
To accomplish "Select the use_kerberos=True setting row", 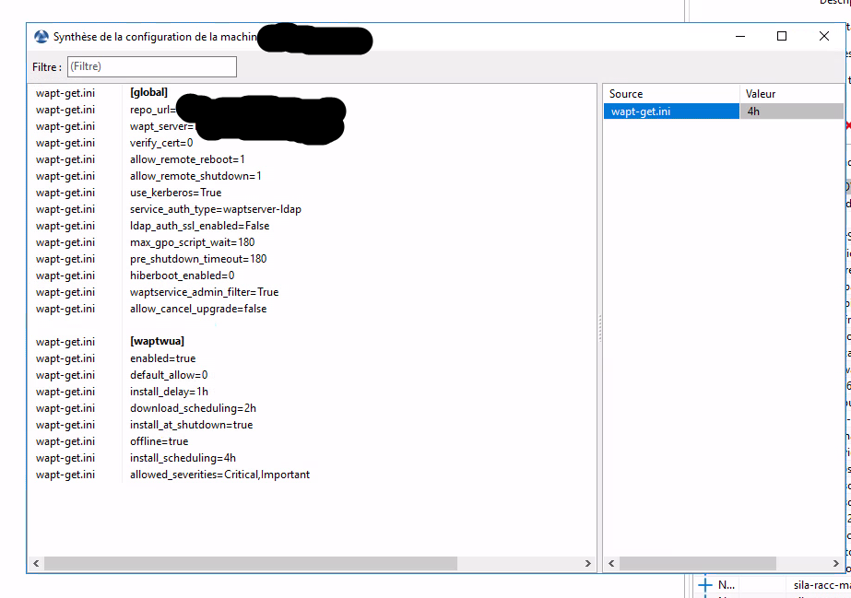I will pos(175,192).
